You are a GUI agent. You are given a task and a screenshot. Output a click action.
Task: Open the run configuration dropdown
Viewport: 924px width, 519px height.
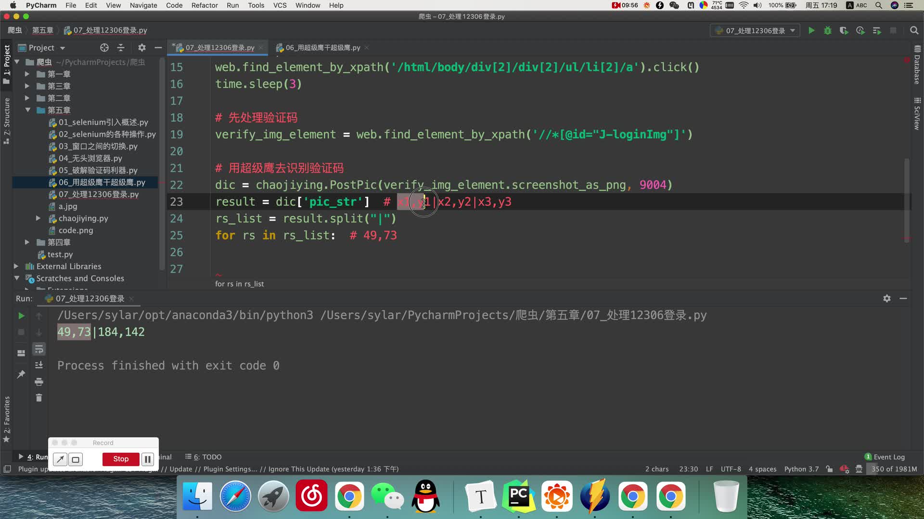tap(755, 31)
